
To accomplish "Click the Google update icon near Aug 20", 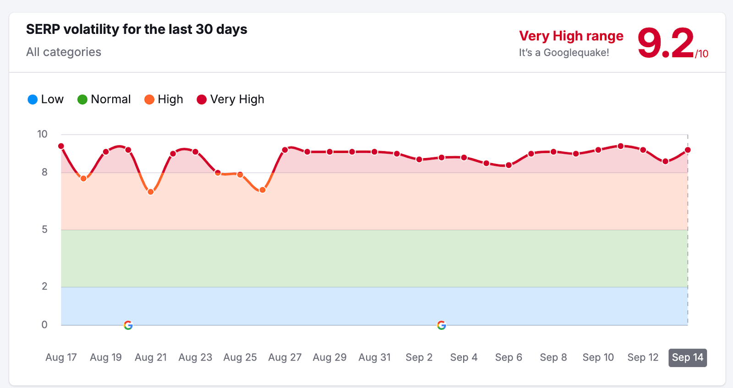I will point(128,325).
